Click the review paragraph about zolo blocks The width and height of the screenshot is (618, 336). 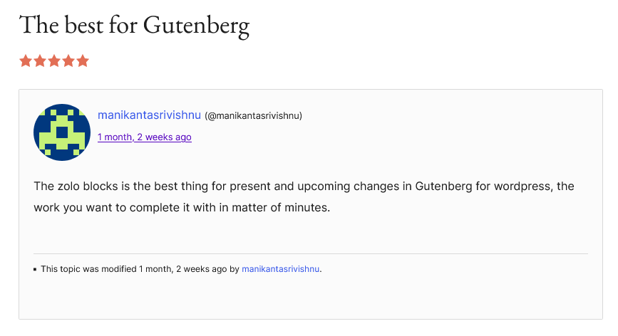304,196
